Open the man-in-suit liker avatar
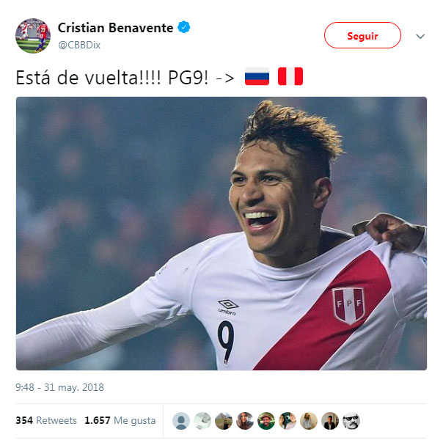 330,421
